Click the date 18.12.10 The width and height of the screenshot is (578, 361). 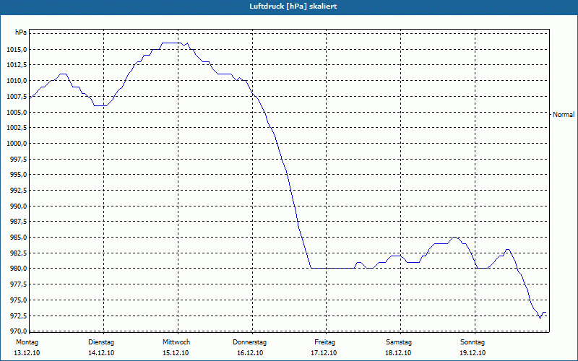tap(398, 353)
